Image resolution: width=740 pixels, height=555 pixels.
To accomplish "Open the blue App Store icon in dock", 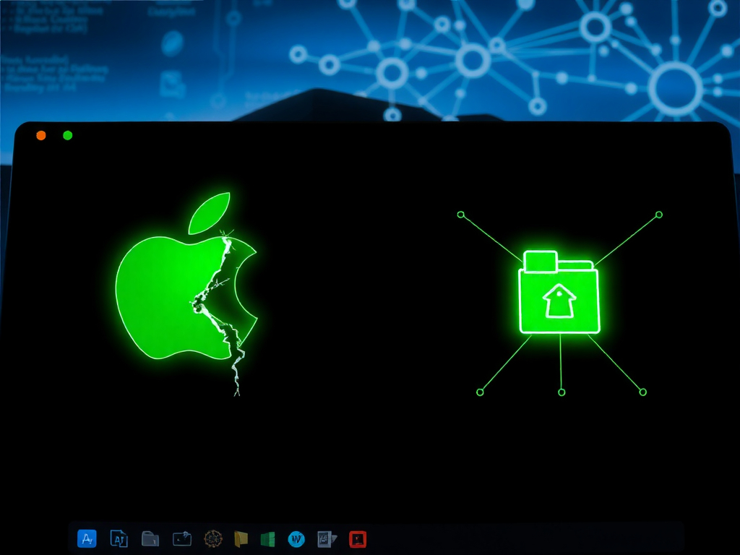I will (87, 538).
